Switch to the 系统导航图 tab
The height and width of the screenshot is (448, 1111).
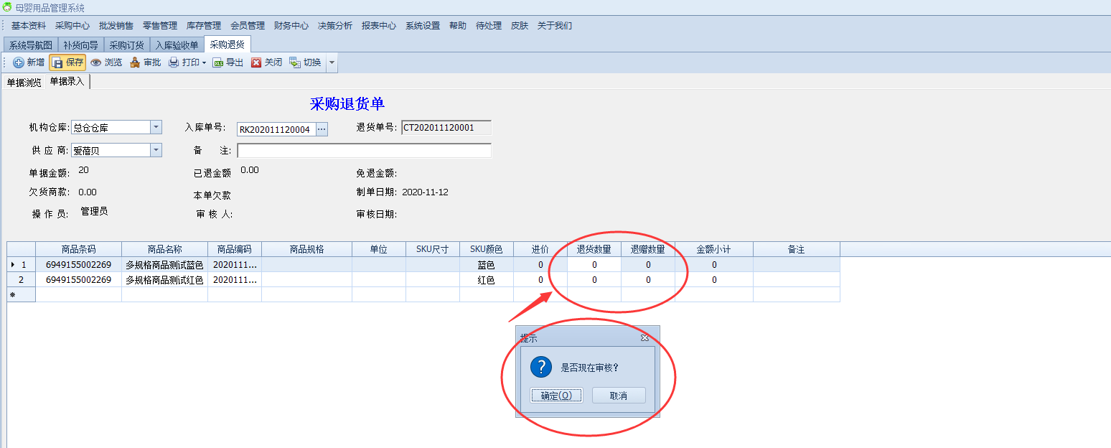coord(31,45)
